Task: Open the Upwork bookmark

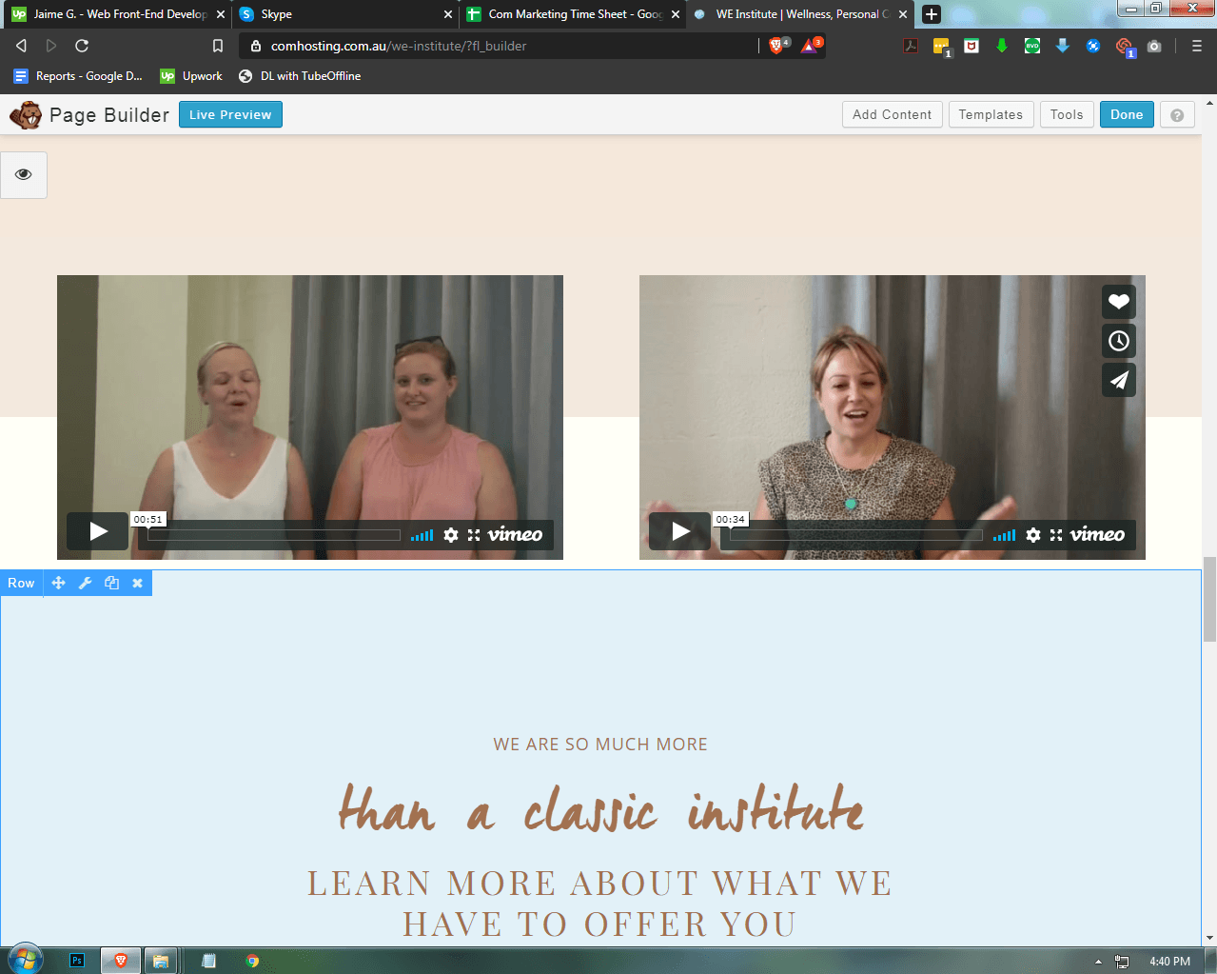Action: [191, 76]
